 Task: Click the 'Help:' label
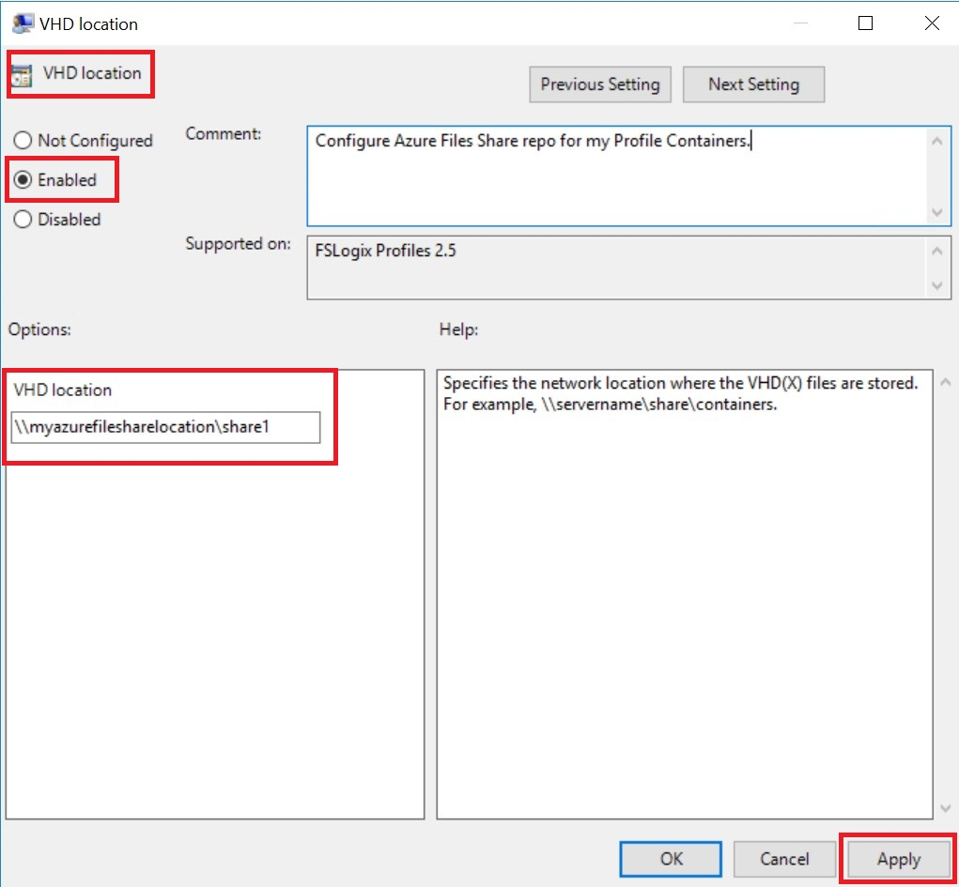[x=458, y=329]
